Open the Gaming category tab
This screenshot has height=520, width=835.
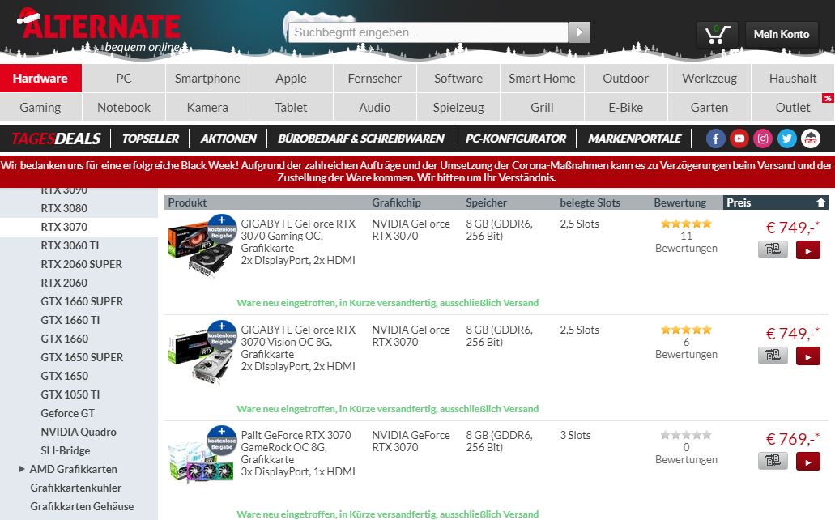[x=40, y=107]
